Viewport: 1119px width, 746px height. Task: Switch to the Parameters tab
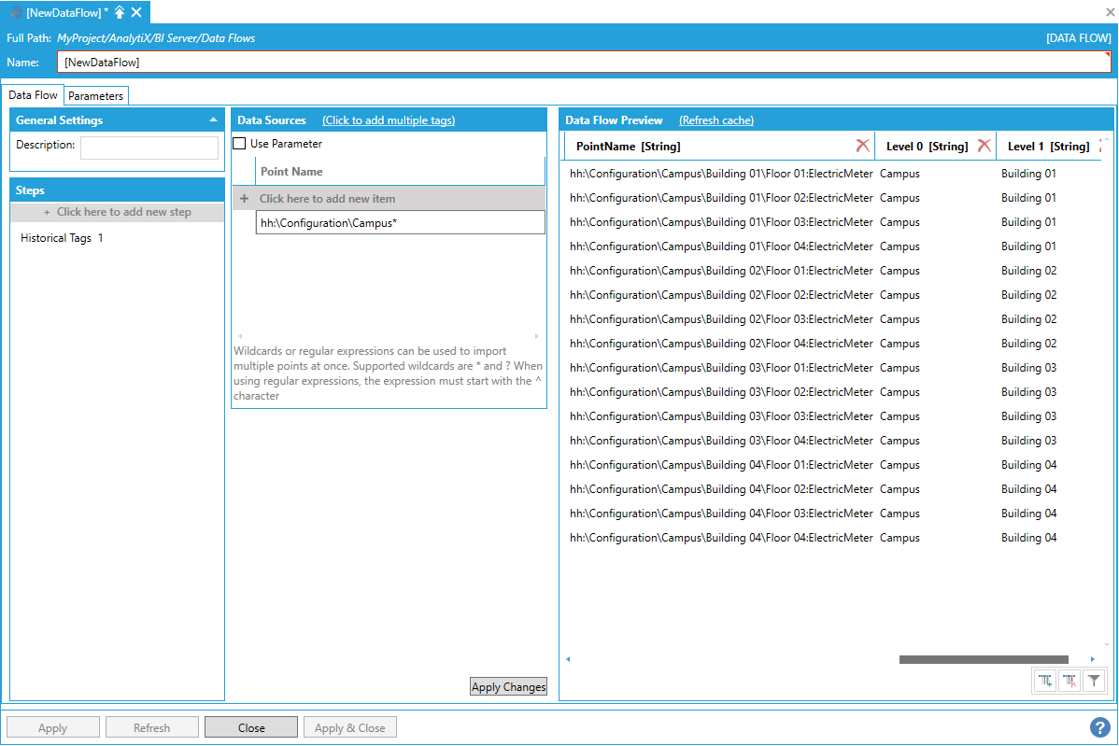point(96,96)
